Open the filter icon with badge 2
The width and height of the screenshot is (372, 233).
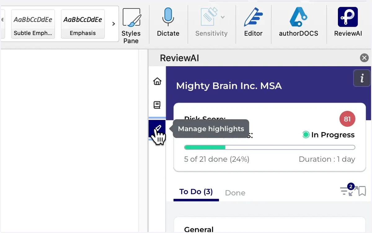[344, 190]
